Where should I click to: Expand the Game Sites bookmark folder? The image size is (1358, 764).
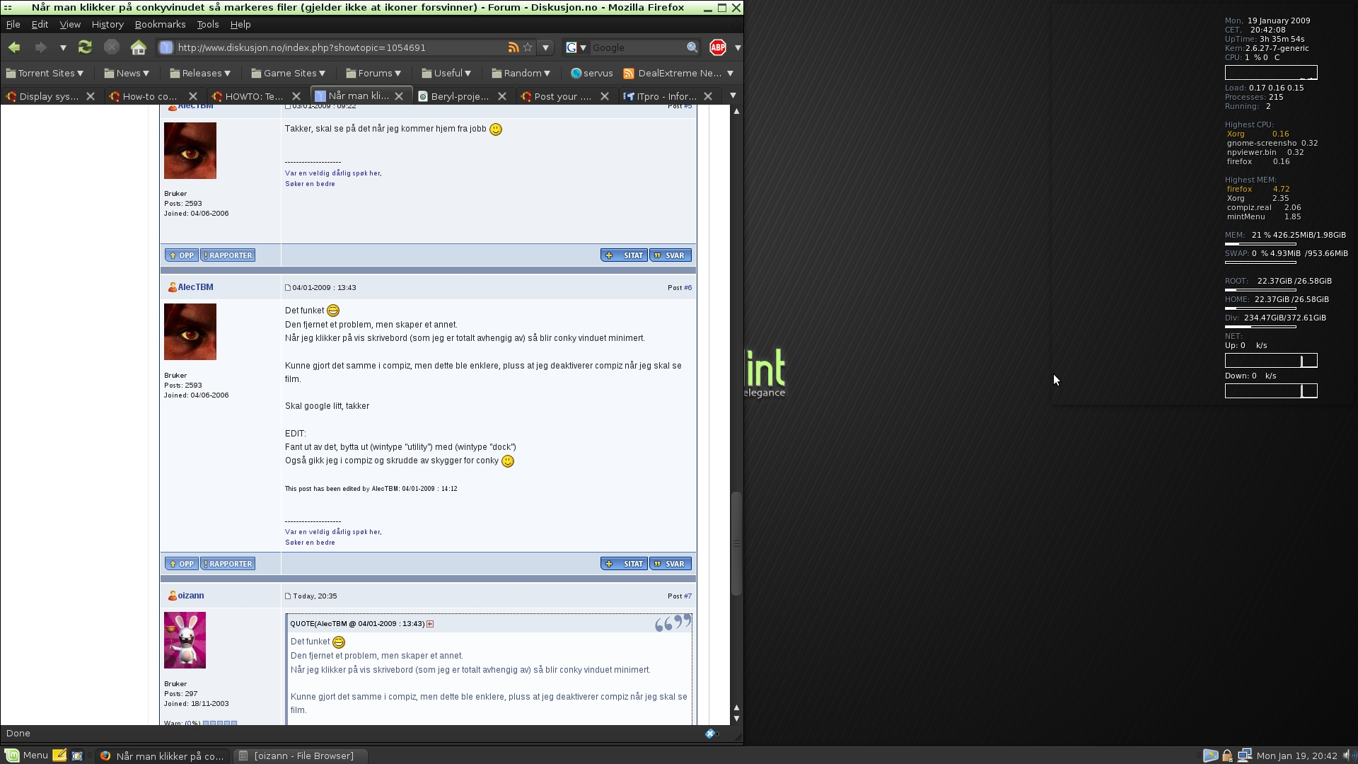(289, 73)
